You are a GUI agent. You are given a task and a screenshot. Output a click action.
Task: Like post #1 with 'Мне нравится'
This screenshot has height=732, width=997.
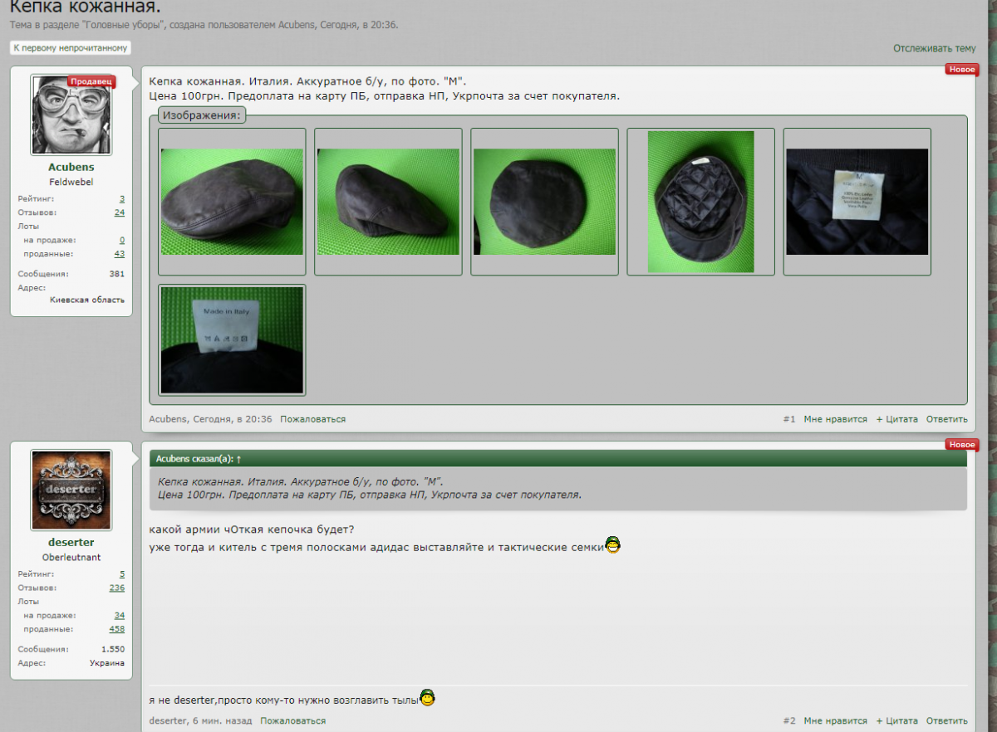(835, 419)
